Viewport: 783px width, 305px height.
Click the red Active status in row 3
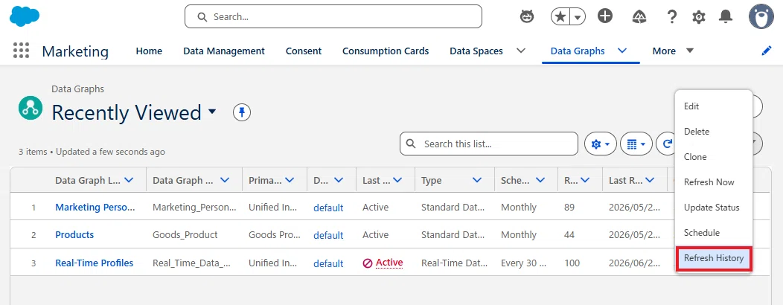(389, 263)
